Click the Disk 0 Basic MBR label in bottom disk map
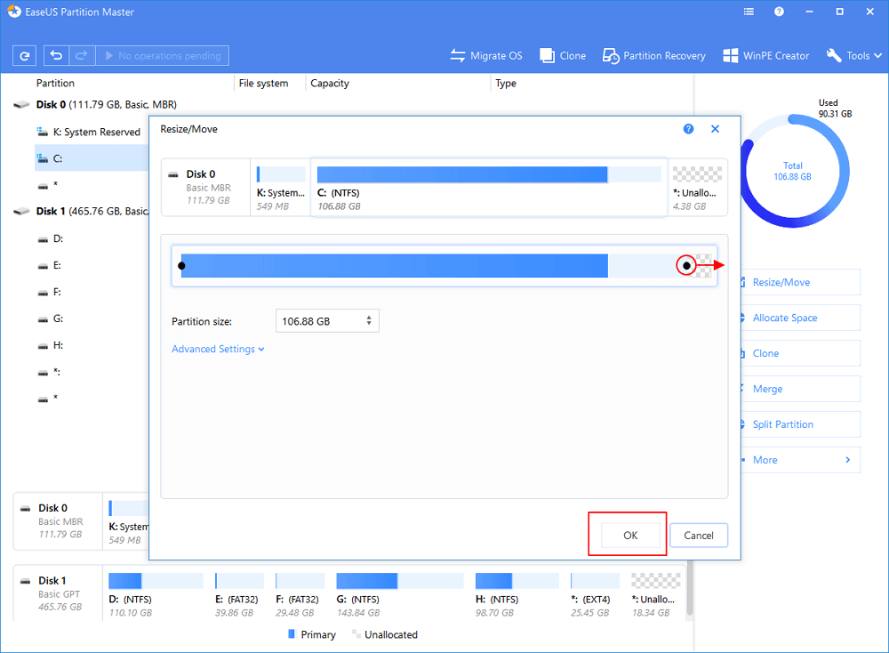 click(x=58, y=520)
